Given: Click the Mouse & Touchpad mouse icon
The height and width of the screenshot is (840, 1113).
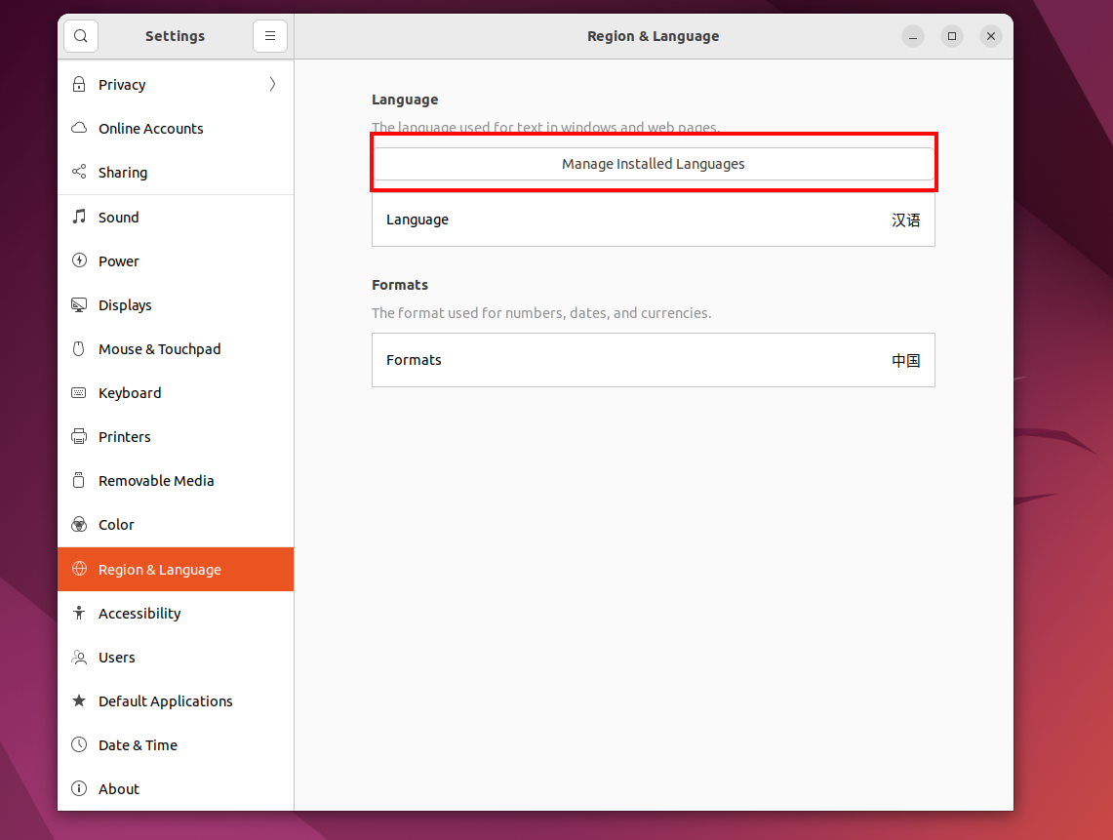Looking at the screenshot, I should (x=80, y=348).
